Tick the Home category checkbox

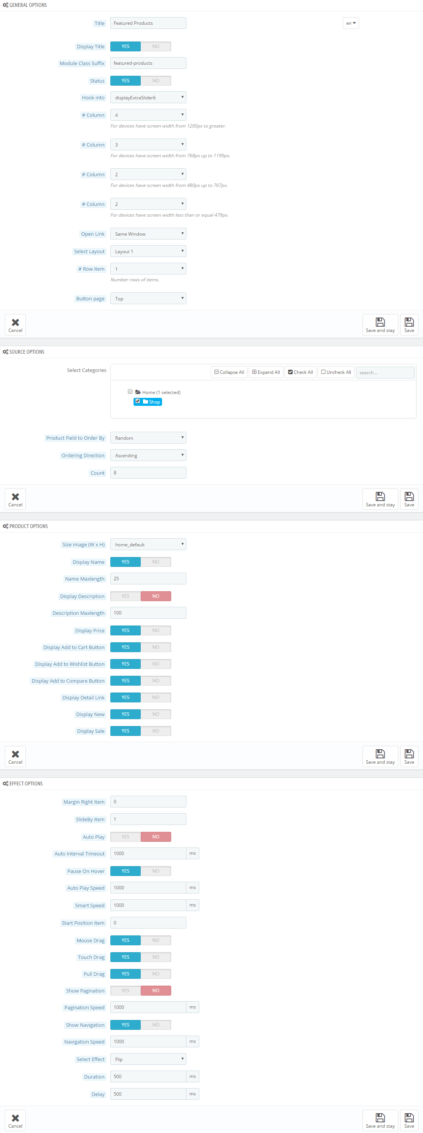click(x=130, y=391)
